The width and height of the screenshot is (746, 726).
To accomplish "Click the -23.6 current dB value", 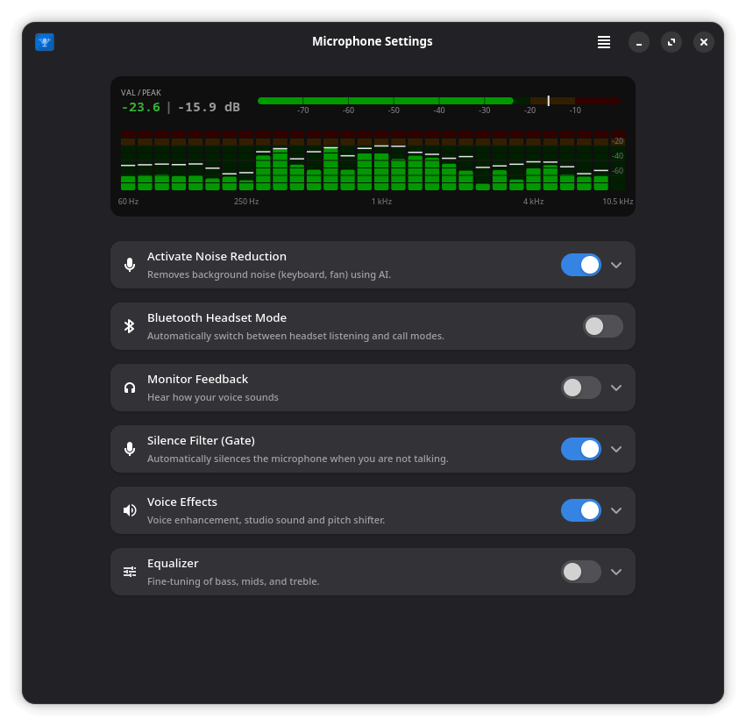I will click(x=141, y=107).
